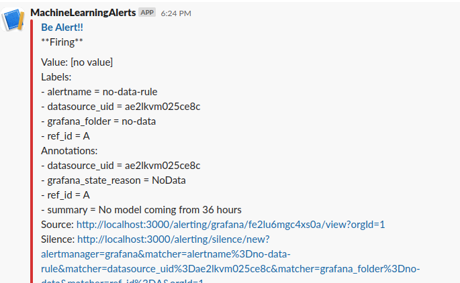Click the **Firing** status text

tap(62, 42)
